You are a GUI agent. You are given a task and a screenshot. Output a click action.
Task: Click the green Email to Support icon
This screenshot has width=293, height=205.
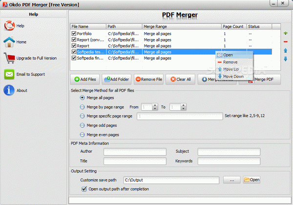click(9, 74)
